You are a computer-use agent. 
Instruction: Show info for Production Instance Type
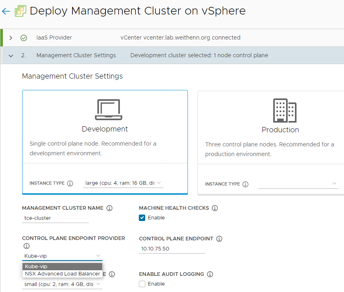245,184
